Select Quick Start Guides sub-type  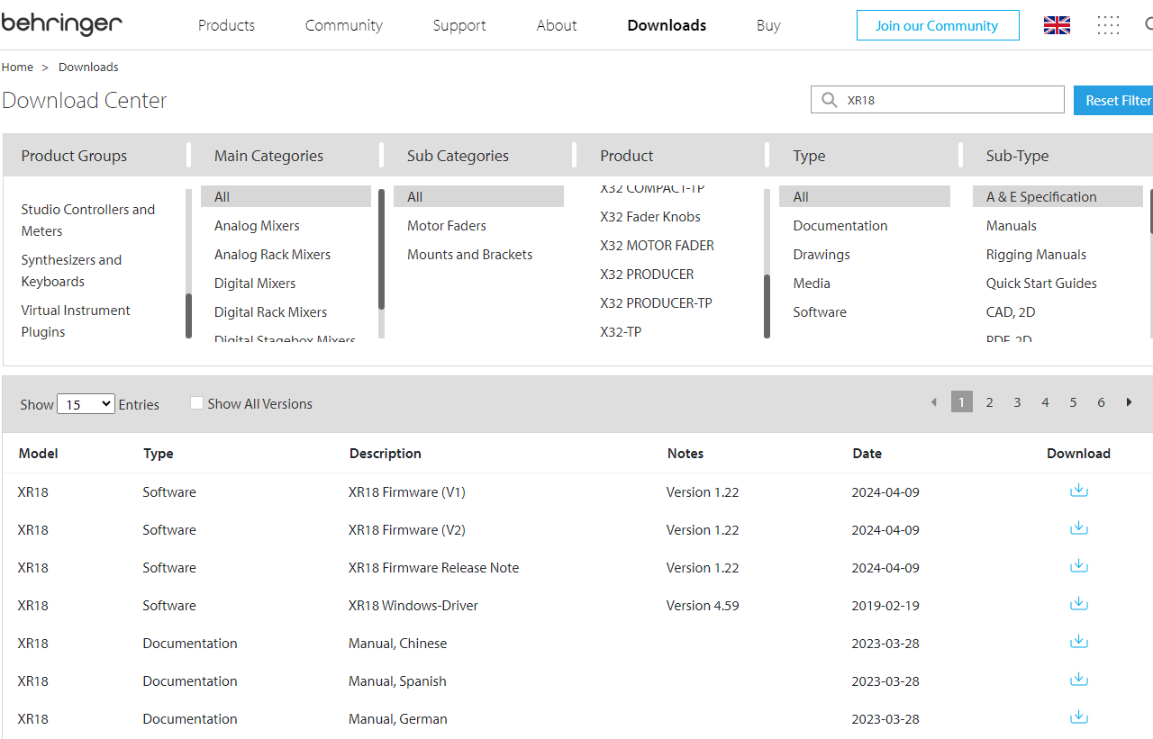(x=1041, y=284)
